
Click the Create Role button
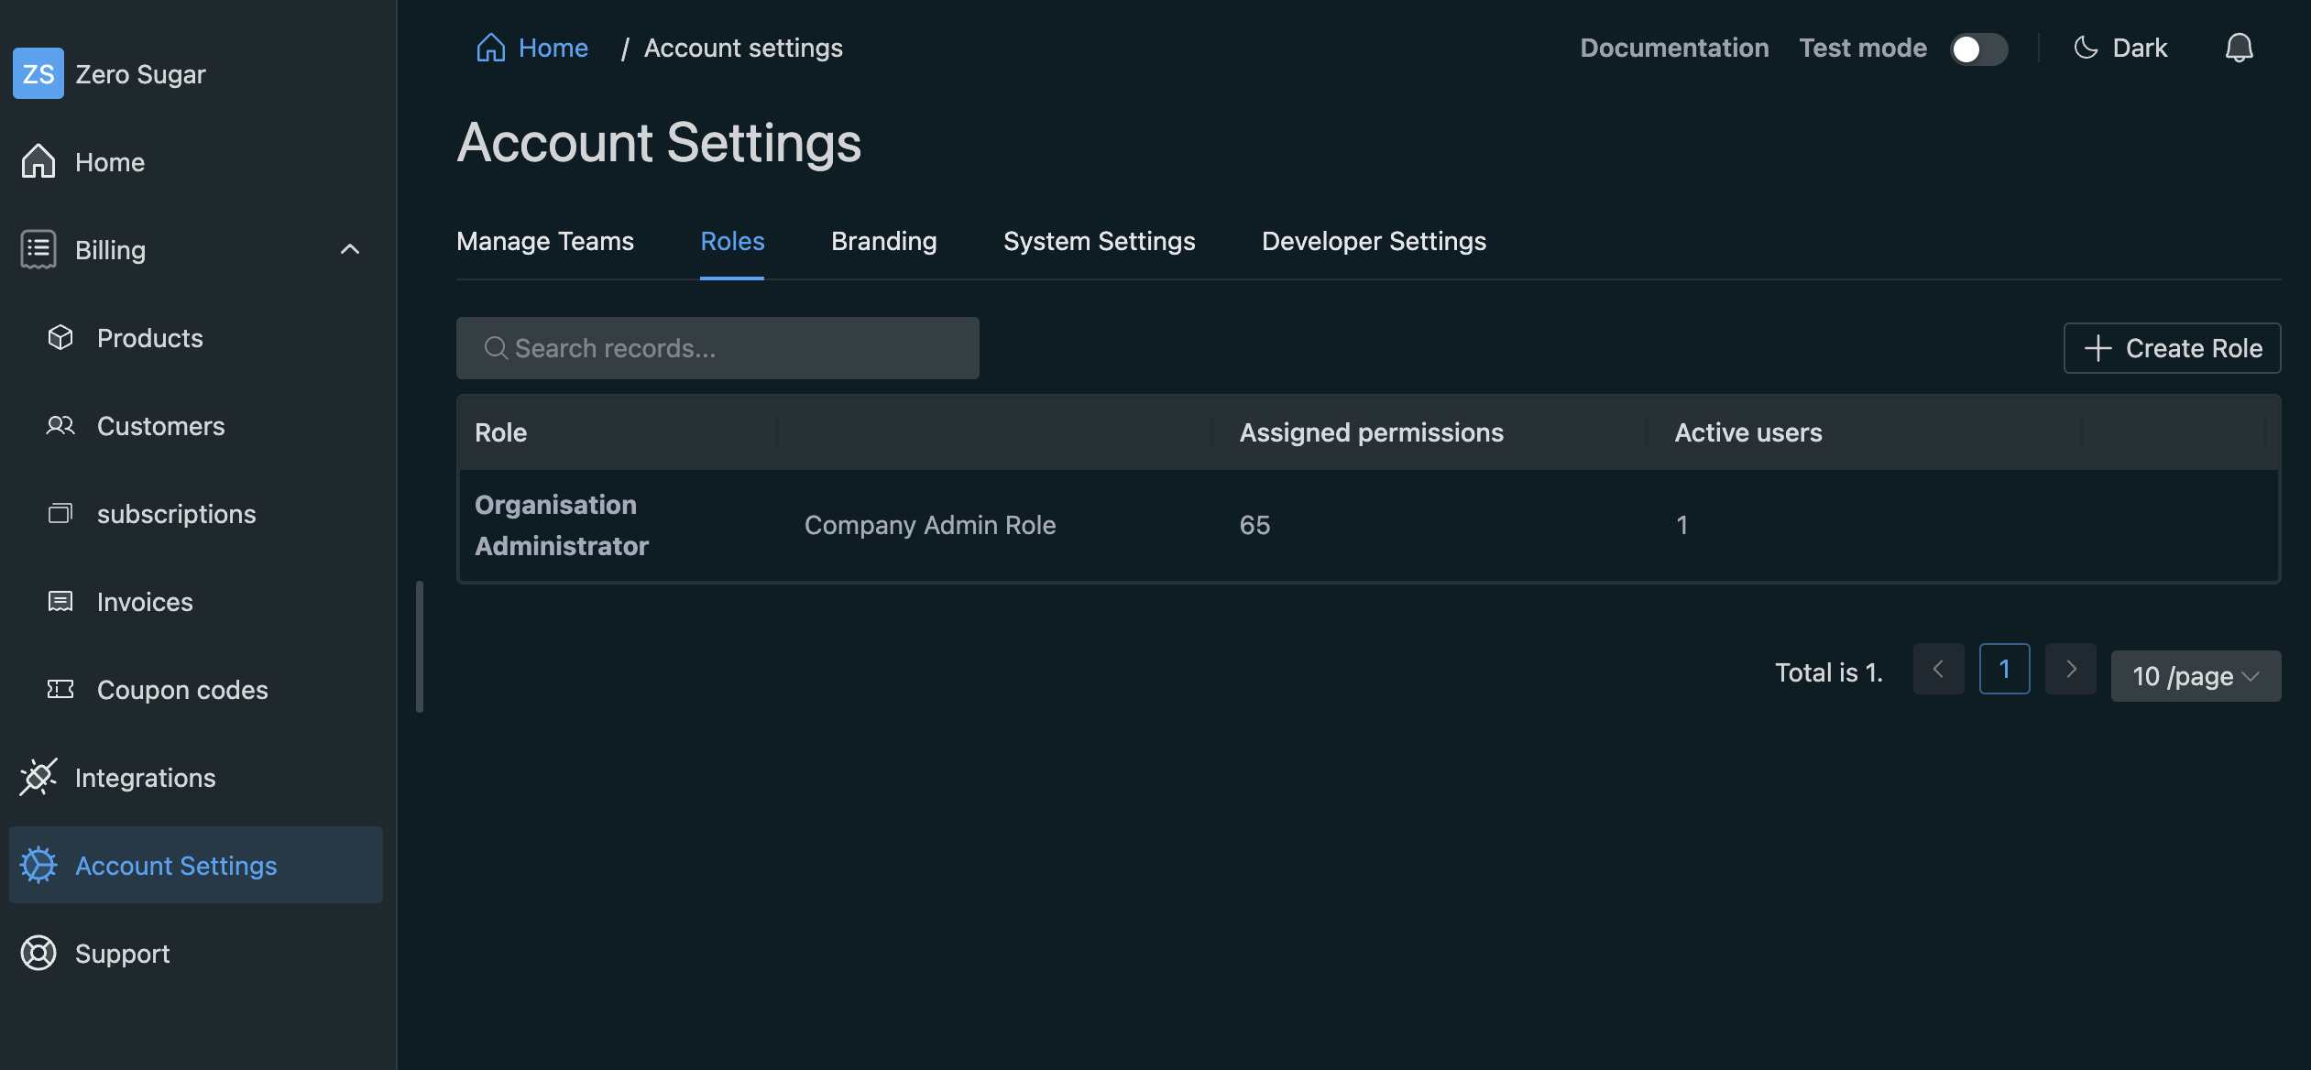pyautogui.click(x=2172, y=348)
